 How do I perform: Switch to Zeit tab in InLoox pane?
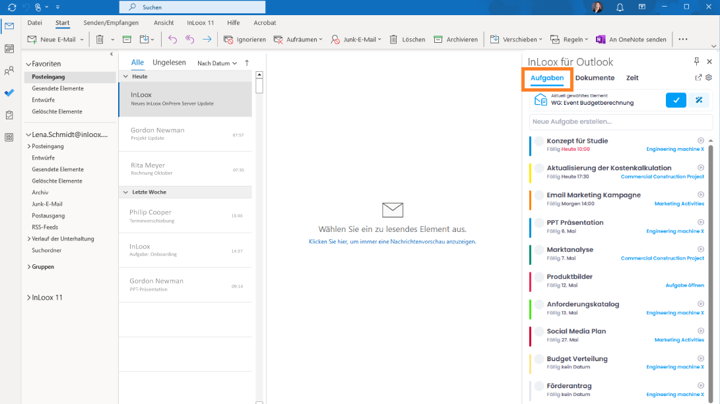tap(632, 78)
